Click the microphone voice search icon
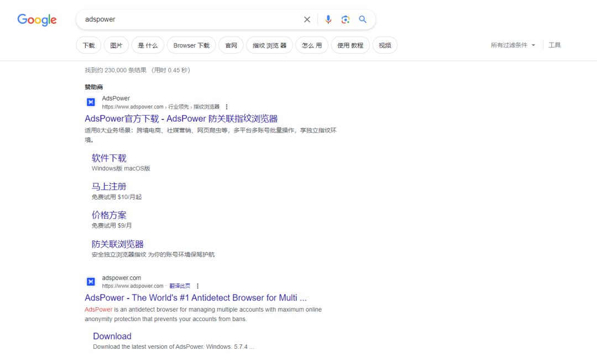Screen dimensions: 597x357 [x=328, y=19]
